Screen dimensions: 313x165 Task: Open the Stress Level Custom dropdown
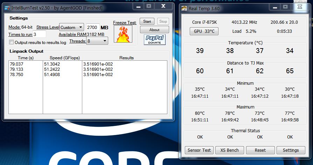point(71,27)
